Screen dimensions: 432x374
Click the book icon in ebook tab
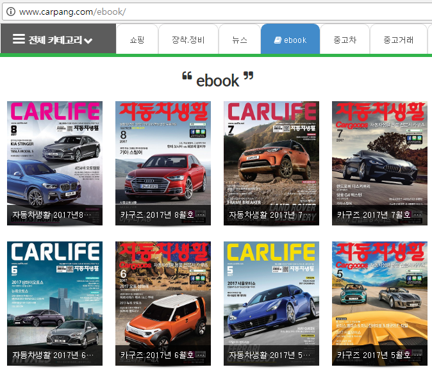pyautogui.click(x=278, y=40)
